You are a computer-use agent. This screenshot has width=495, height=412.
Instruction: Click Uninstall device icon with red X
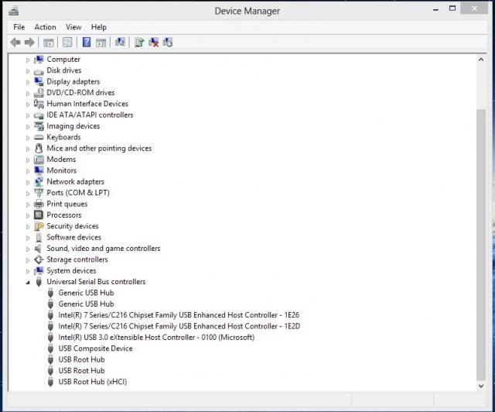coord(154,43)
